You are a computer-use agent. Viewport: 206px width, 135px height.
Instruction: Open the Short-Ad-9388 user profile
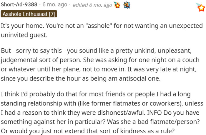pos(19,5)
